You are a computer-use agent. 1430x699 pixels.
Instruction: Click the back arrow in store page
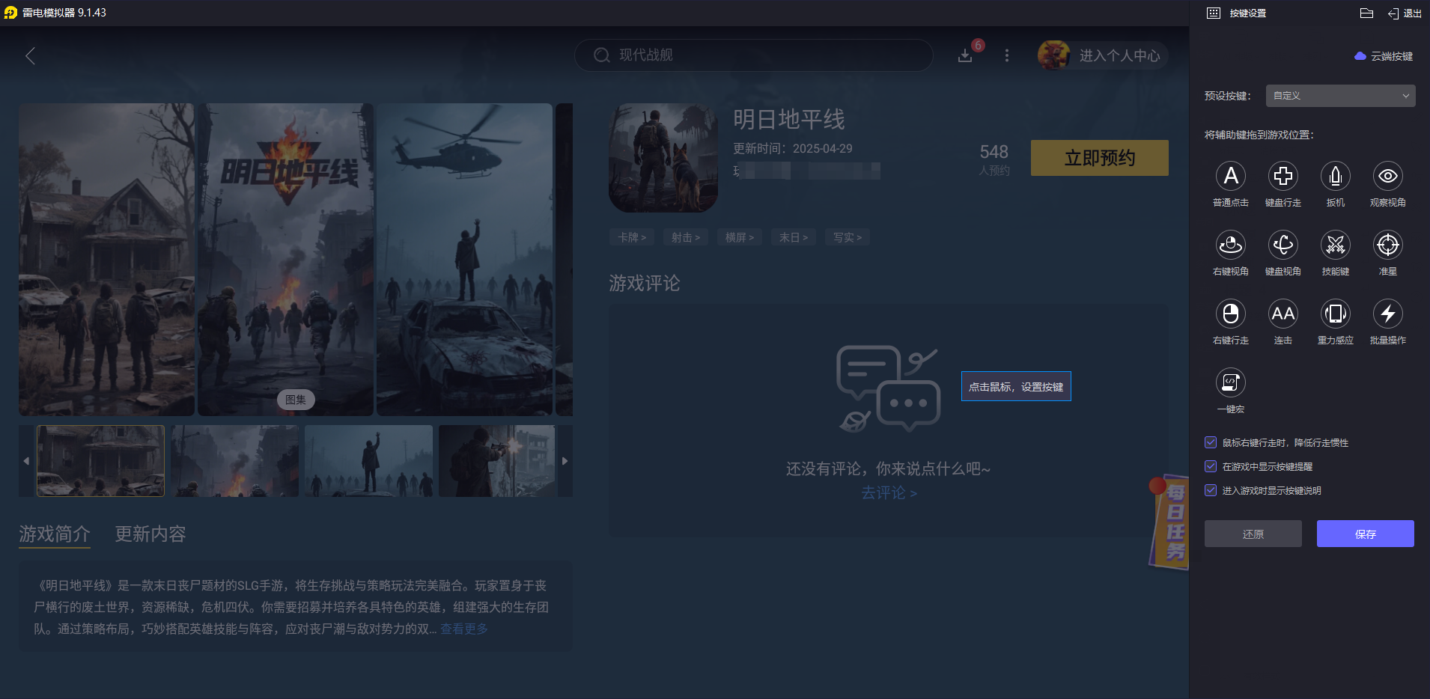[30, 56]
